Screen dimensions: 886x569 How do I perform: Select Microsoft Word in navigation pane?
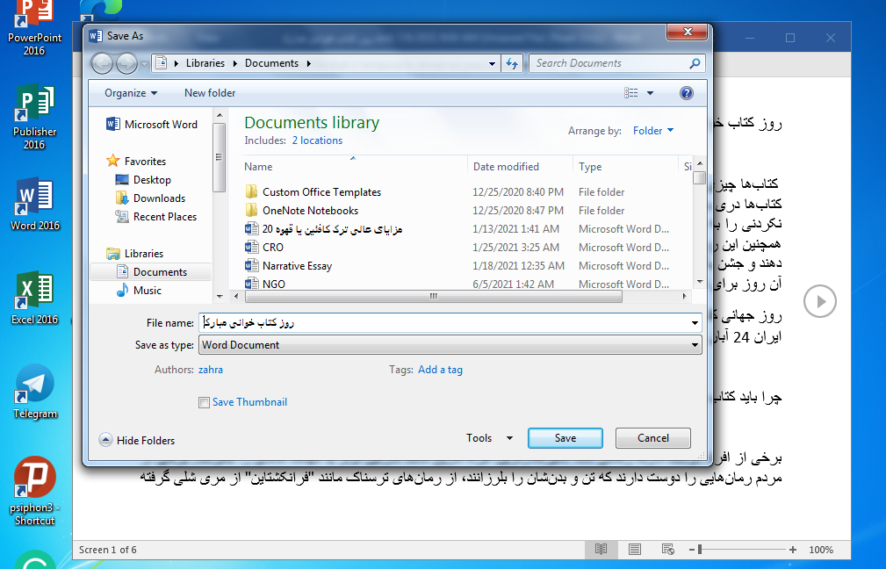tap(151, 125)
